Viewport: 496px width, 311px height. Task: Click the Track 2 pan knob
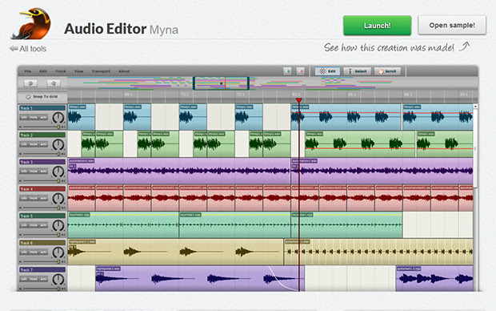[58, 144]
